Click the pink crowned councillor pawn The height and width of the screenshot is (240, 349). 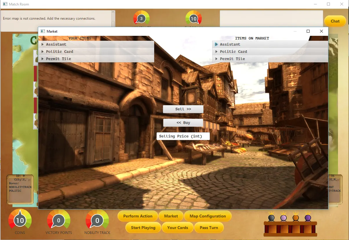(283, 217)
